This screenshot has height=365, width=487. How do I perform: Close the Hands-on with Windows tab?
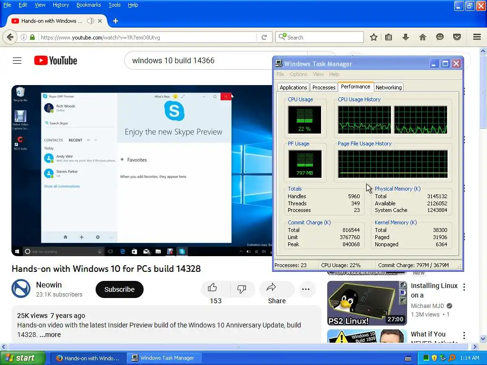100,21
